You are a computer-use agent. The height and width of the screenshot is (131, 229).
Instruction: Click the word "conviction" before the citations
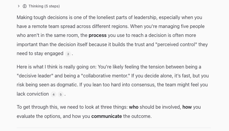37,94
